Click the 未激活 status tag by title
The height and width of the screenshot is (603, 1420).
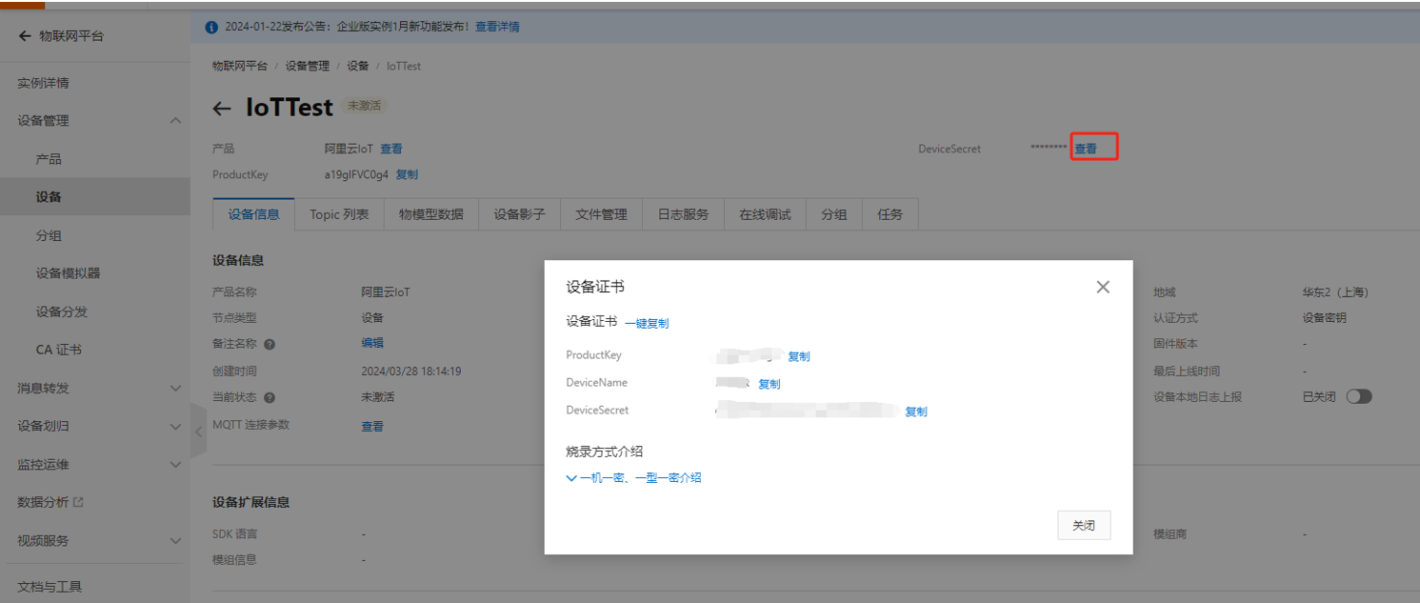pyautogui.click(x=364, y=106)
